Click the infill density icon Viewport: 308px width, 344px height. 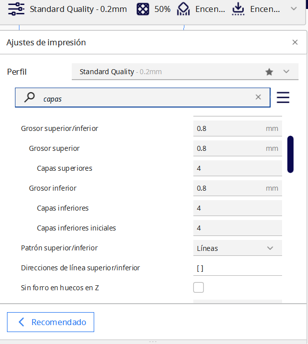143,9
